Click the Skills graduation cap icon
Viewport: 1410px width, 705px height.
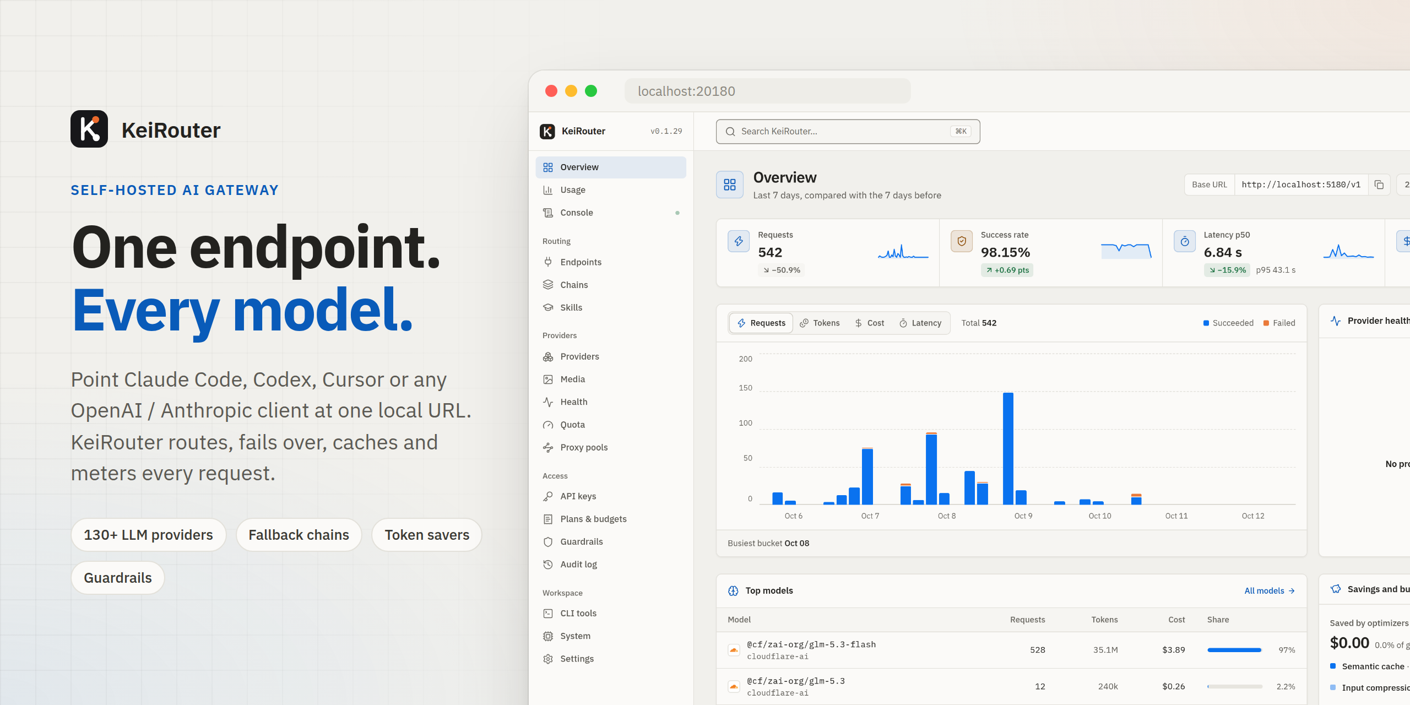(547, 307)
